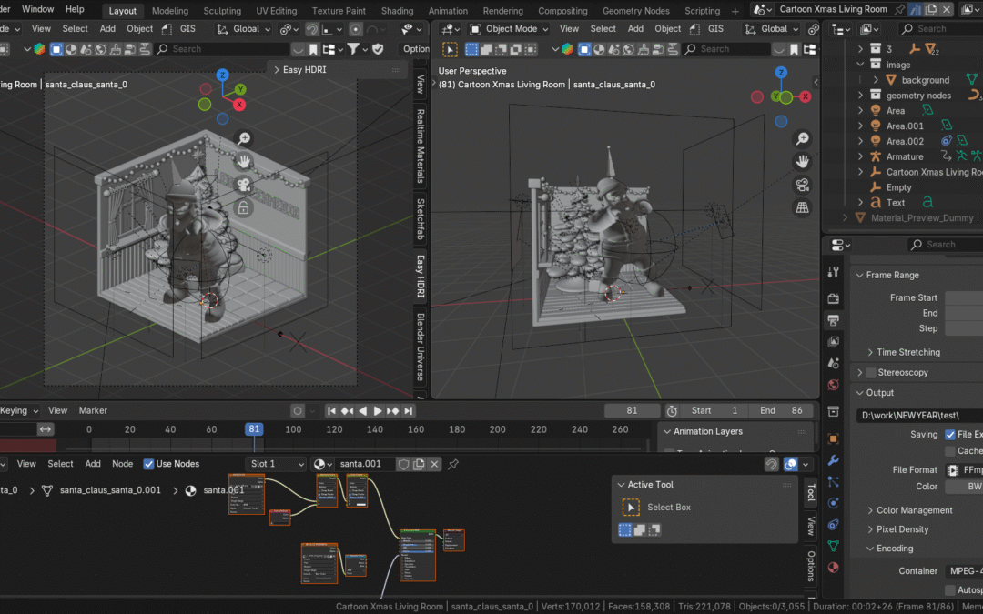Click the zoom magnifier in the right viewport
This screenshot has height=614, width=983.
(803, 139)
